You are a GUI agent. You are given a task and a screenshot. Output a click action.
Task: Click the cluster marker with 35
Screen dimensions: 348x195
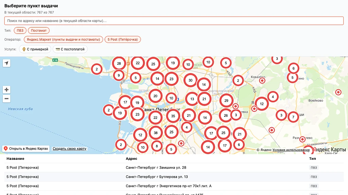click(x=173, y=116)
